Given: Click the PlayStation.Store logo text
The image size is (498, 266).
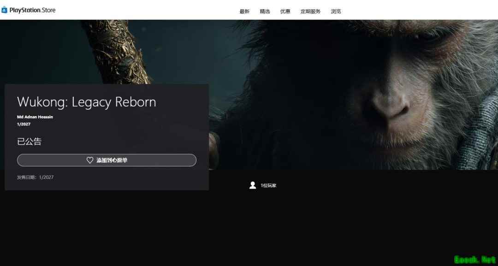Looking at the screenshot, I should (x=32, y=10).
